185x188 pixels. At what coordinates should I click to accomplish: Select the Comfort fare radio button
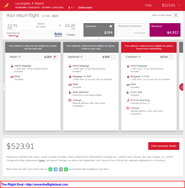(x=171, y=57)
